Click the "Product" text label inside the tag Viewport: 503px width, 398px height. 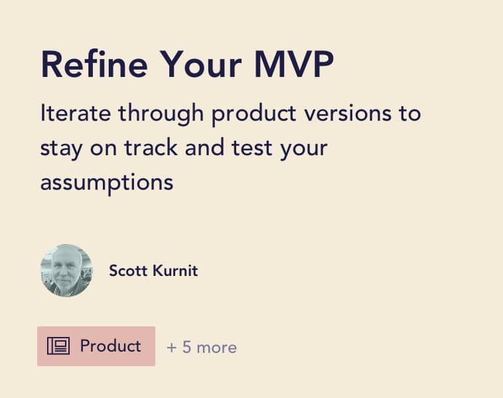[x=110, y=346]
